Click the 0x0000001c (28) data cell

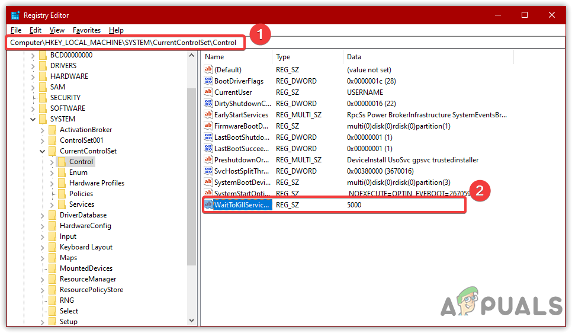(x=371, y=81)
